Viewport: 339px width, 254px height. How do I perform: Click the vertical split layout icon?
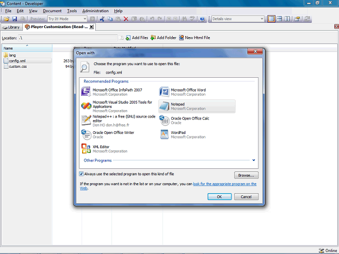tap(287, 19)
